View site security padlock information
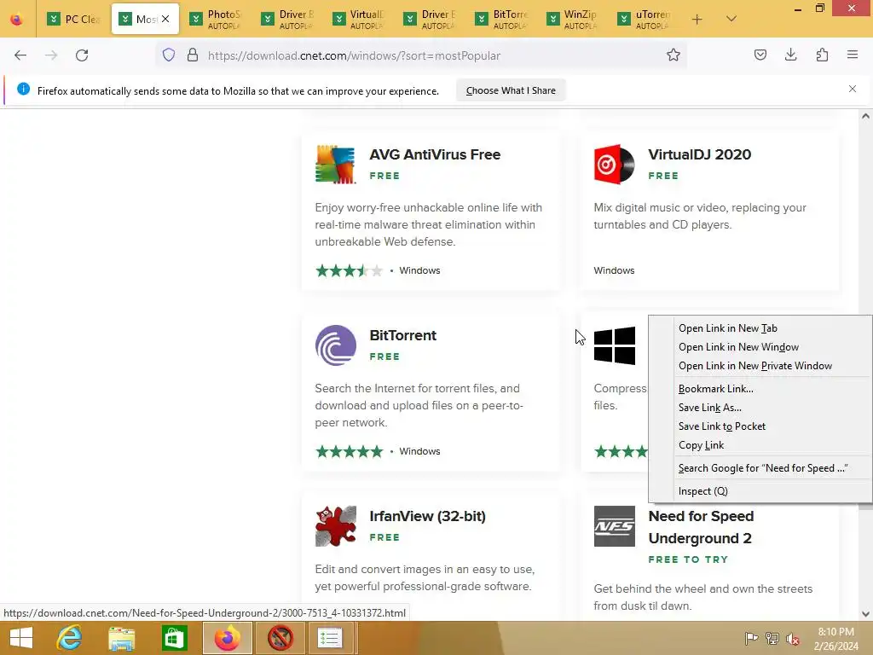This screenshot has height=655, width=873. pyautogui.click(x=193, y=55)
